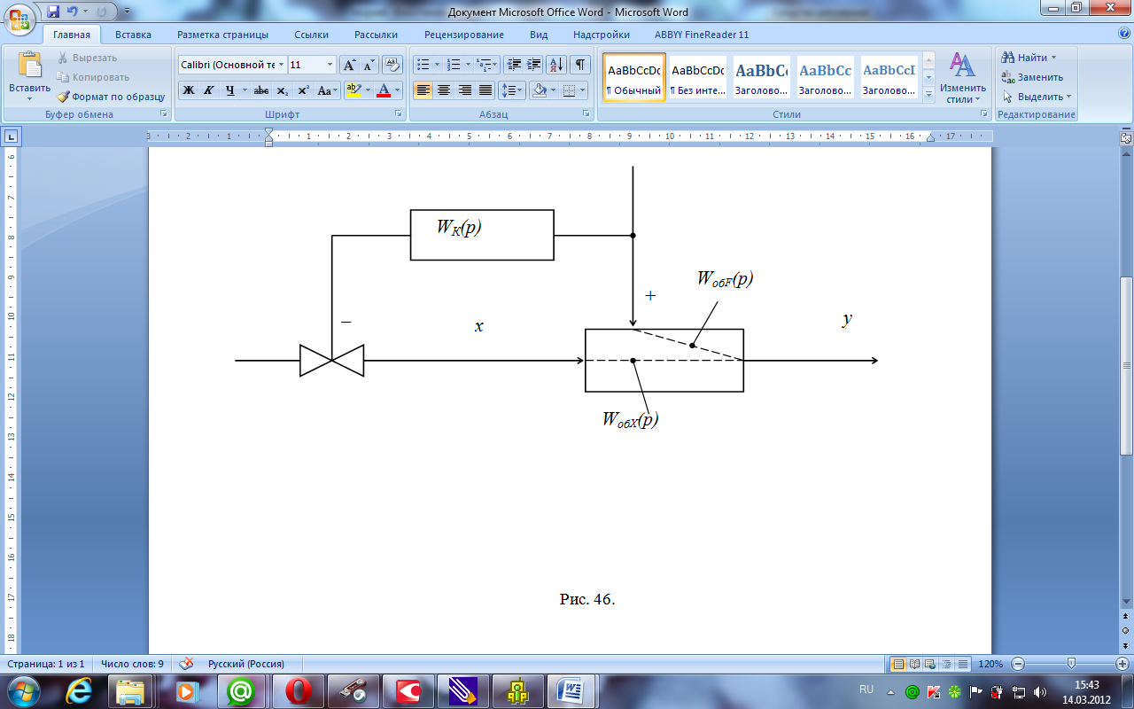Image resolution: width=1134 pixels, height=709 pixels.
Task: Open font size dropdown
Action: 330,65
